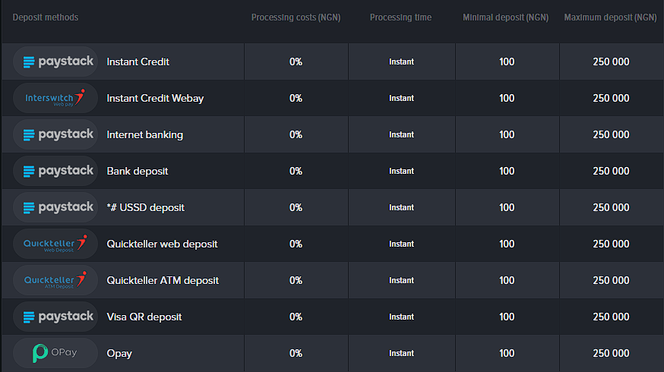This screenshot has height=372, width=664.
Task: Choose the Internet banking option
Action: tap(144, 134)
